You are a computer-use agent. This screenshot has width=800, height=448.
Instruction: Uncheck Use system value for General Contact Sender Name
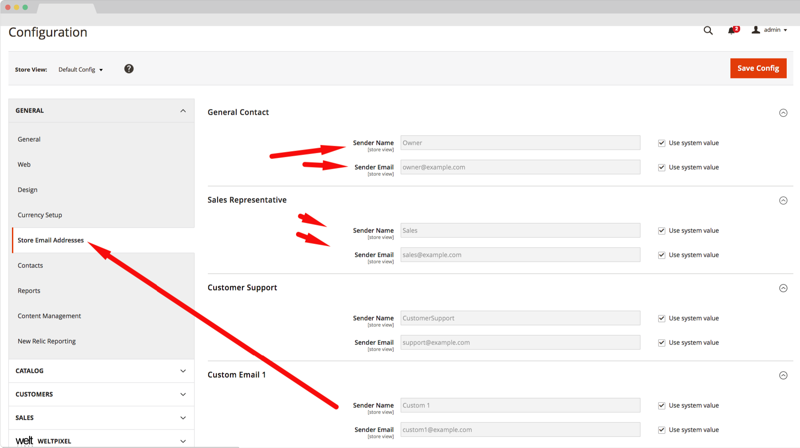662,143
